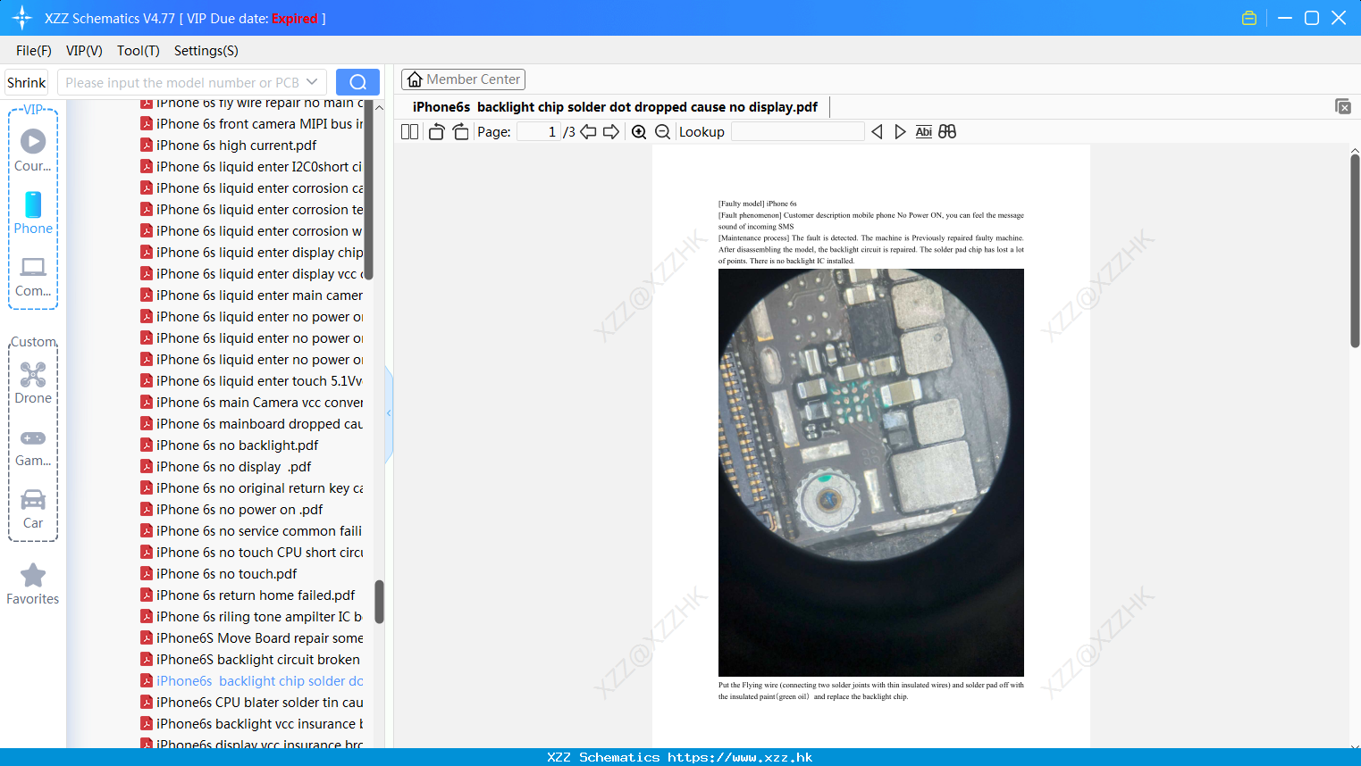The image size is (1361, 766).
Task: Open iPhone 6s no original return key file
Action: [x=252, y=488]
